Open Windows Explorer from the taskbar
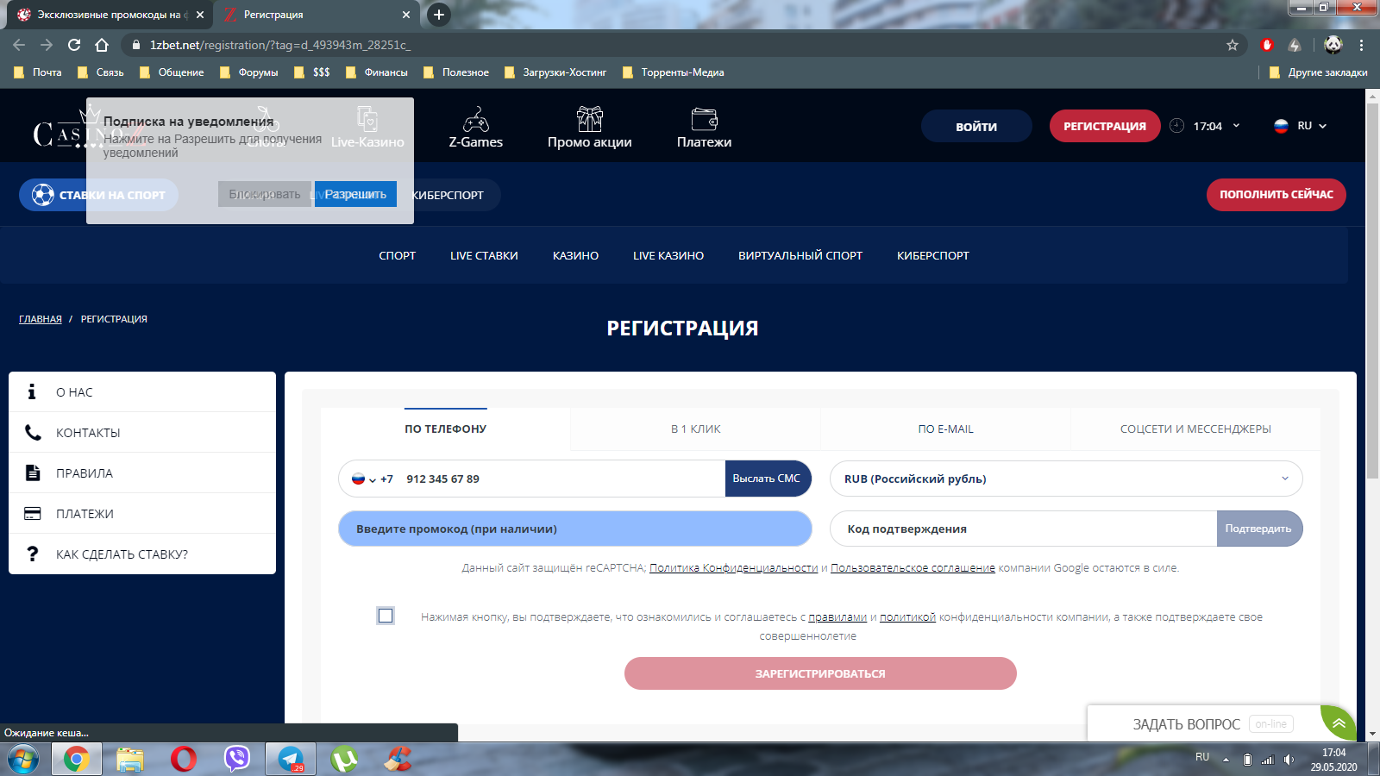 (129, 760)
